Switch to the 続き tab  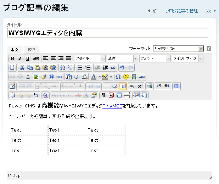pos(32,50)
